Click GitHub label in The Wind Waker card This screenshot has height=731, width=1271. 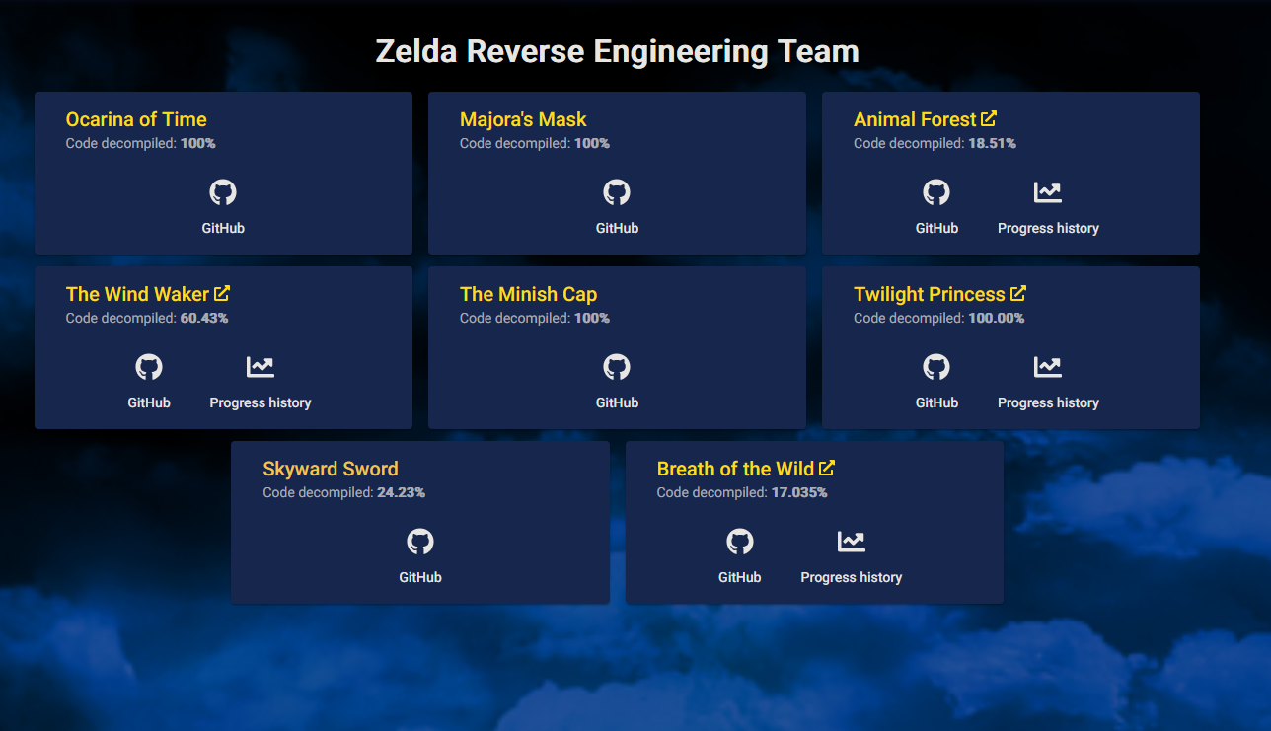pos(149,402)
